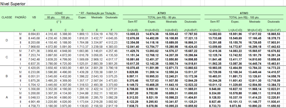
Task: Click GDIAE 100 pts. value 5.388,00
Action: click(65, 34)
